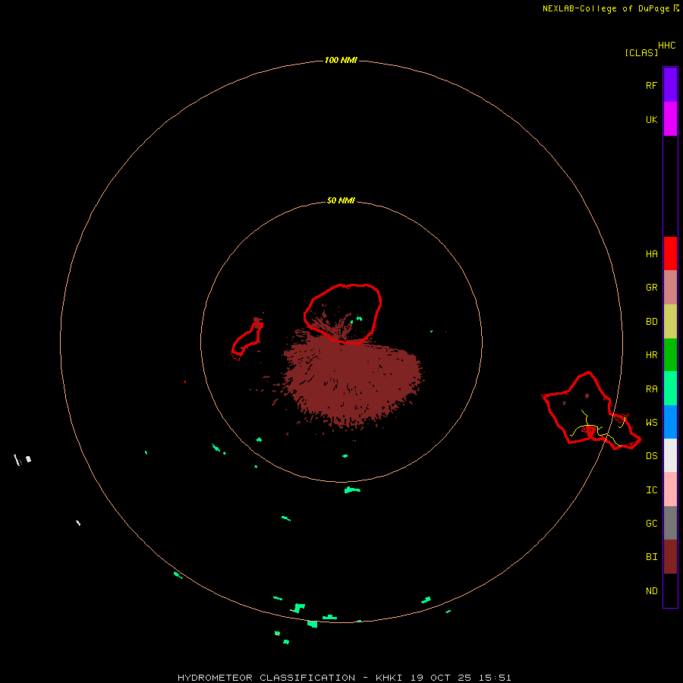This screenshot has width=683, height=683.
Task: Click the DS legend label
Action: pos(651,456)
